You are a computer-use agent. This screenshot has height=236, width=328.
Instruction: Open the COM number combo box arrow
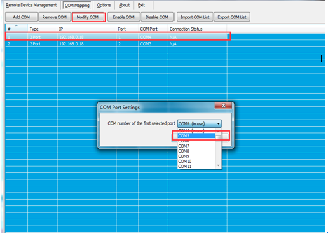pos(219,123)
